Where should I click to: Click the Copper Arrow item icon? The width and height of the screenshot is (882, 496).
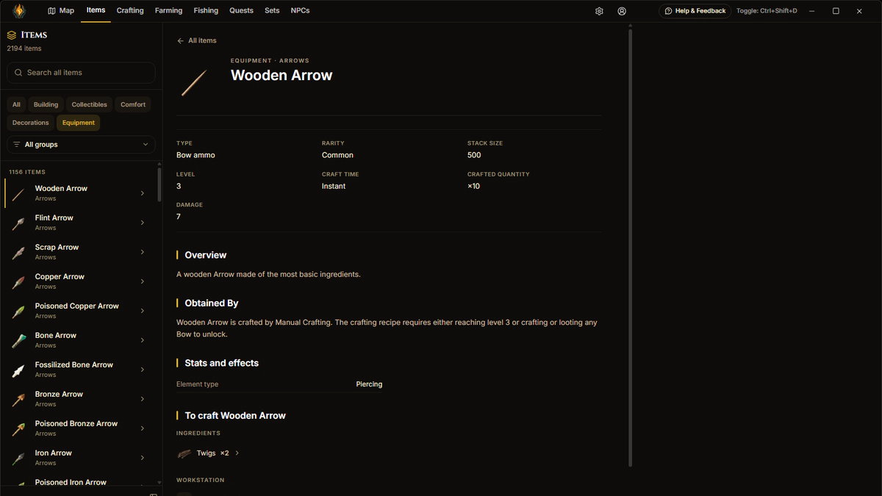19,281
